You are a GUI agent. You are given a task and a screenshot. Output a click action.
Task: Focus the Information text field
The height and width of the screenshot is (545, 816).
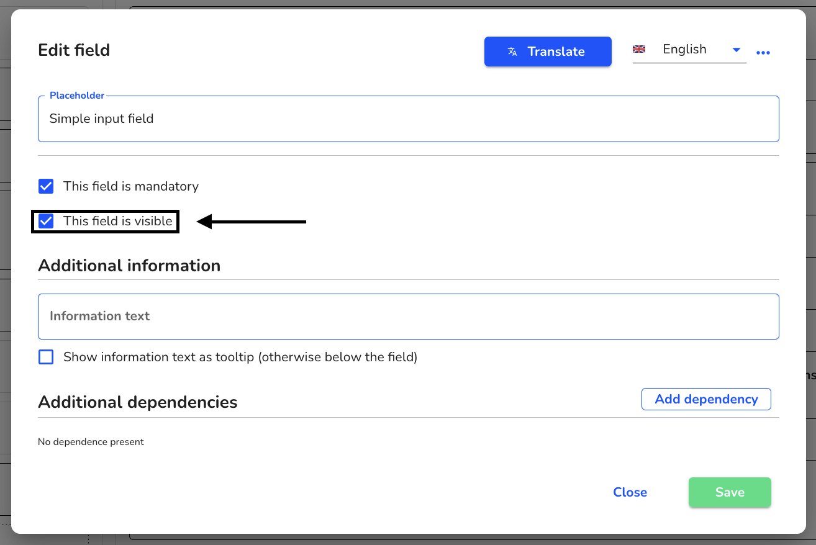409,317
